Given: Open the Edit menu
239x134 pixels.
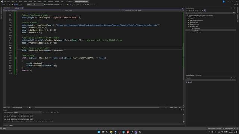Looking at the screenshot, I should coord(9,1).
